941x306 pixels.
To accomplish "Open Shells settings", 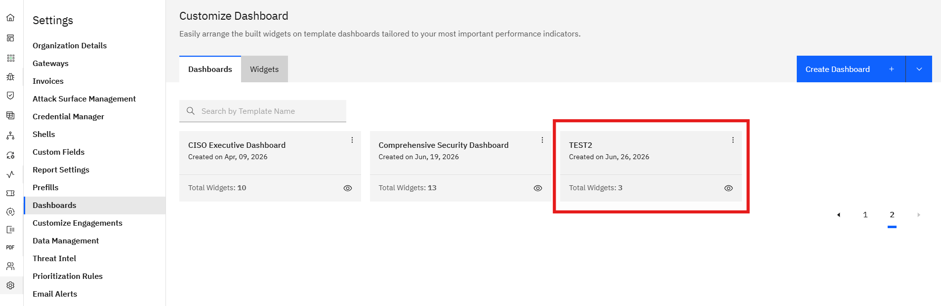I will (43, 134).
